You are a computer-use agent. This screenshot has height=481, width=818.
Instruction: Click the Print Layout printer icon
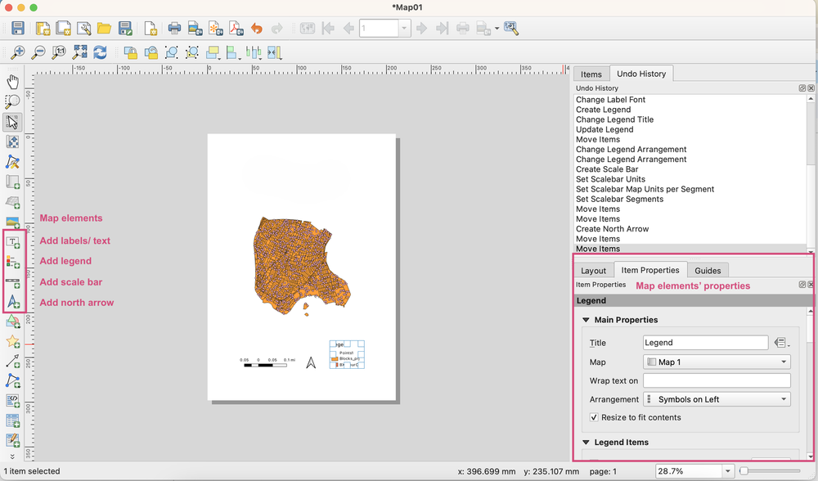point(174,28)
